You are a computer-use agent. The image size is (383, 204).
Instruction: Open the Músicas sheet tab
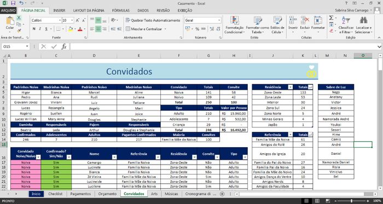tap(171, 194)
